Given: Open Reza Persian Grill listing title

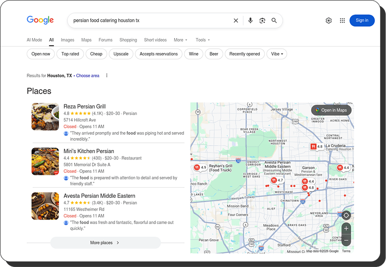Looking at the screenshot, I should [85, 107].
